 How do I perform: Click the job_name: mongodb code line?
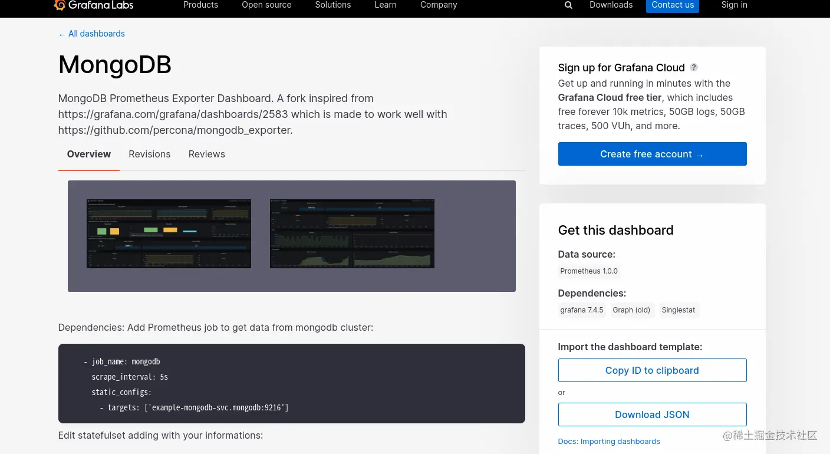121,361
